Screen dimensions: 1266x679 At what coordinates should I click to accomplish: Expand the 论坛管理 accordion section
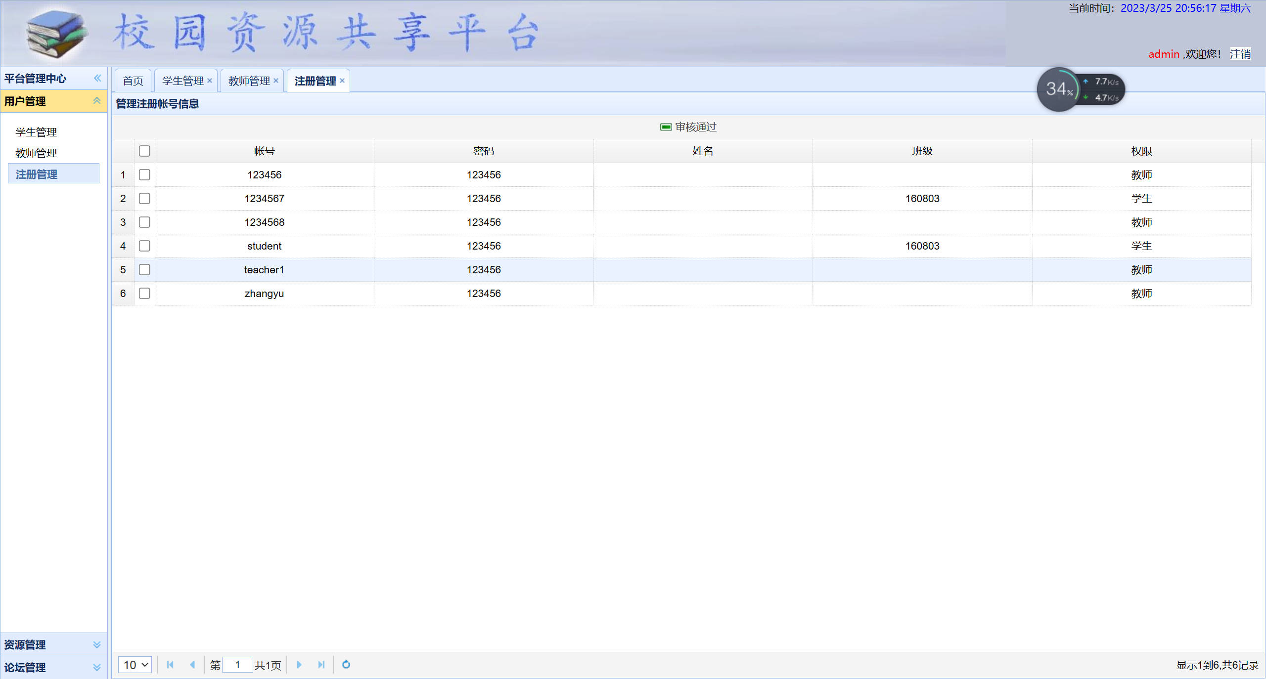point(97,667)
